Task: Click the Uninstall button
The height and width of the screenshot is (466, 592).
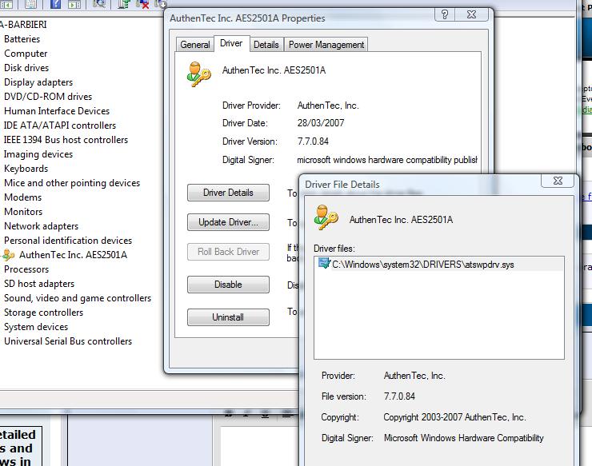Action: coord(228,317)
